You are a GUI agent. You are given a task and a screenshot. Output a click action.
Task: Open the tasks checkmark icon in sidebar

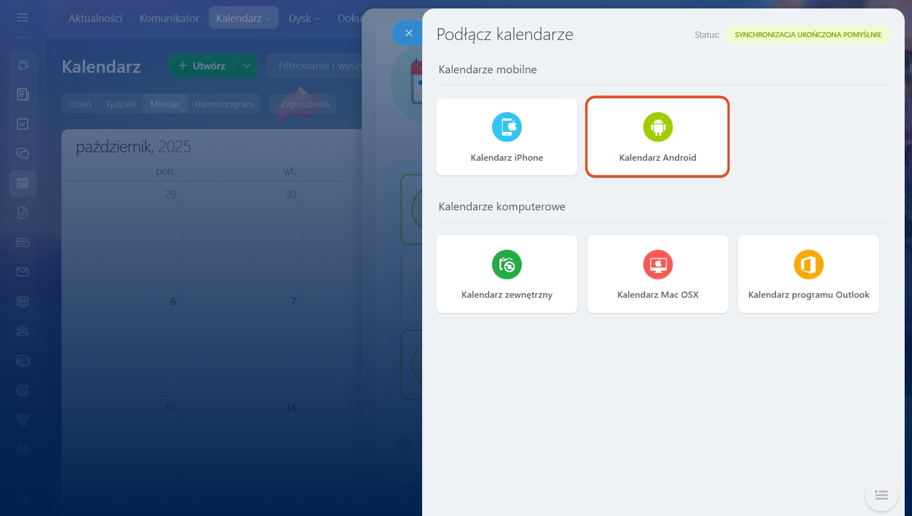coord(23,124)
